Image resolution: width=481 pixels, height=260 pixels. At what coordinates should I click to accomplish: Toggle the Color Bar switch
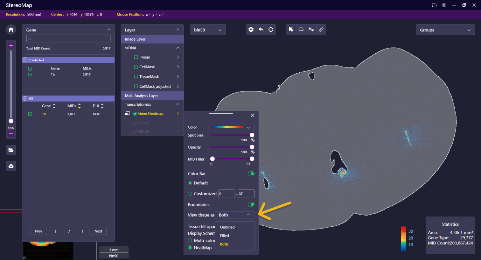[x=251, y=174]
